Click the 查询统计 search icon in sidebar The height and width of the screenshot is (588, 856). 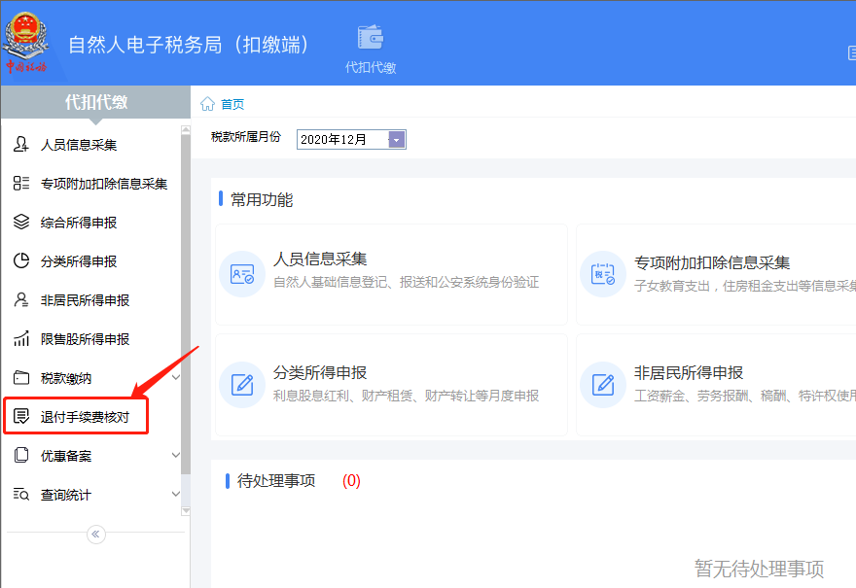coord(20,494)
